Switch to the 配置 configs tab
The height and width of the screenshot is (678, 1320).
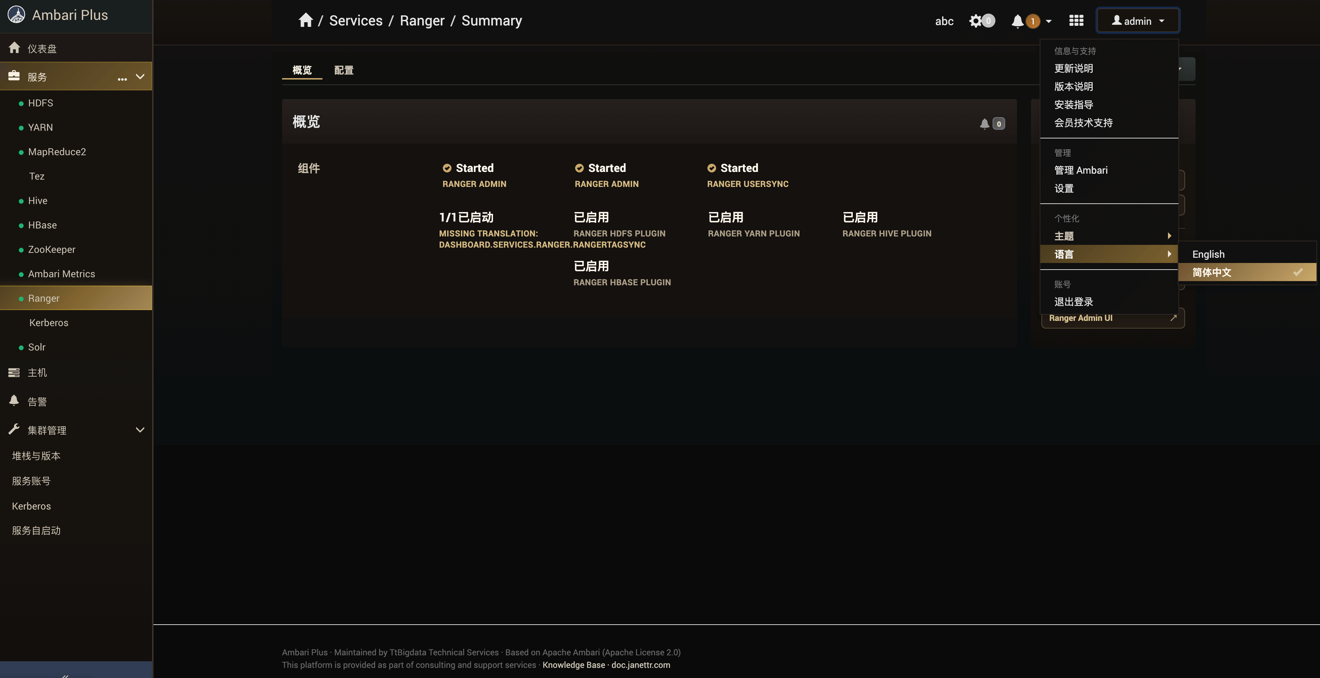(x=344, y=70)
